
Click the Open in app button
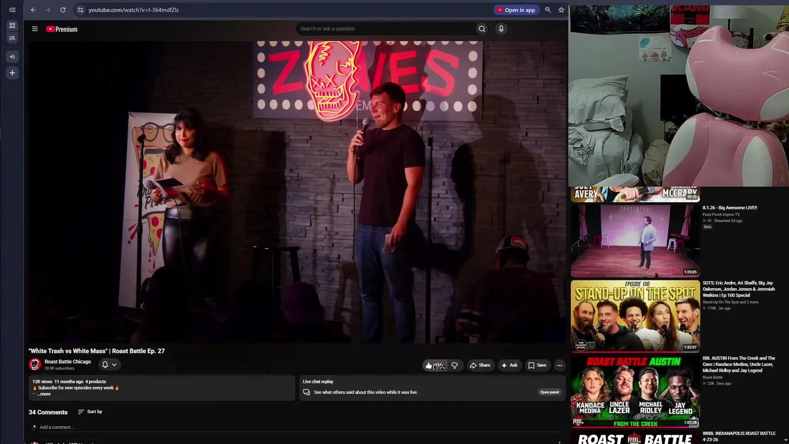(517, 10)
